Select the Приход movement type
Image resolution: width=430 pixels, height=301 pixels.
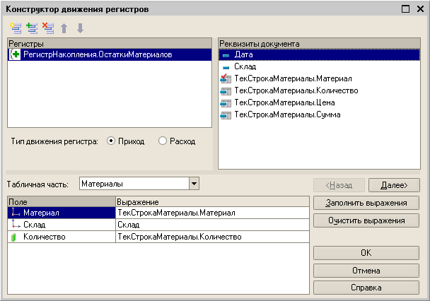(111, 141)
